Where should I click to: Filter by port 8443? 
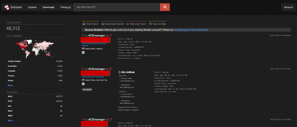coord(10,111)
